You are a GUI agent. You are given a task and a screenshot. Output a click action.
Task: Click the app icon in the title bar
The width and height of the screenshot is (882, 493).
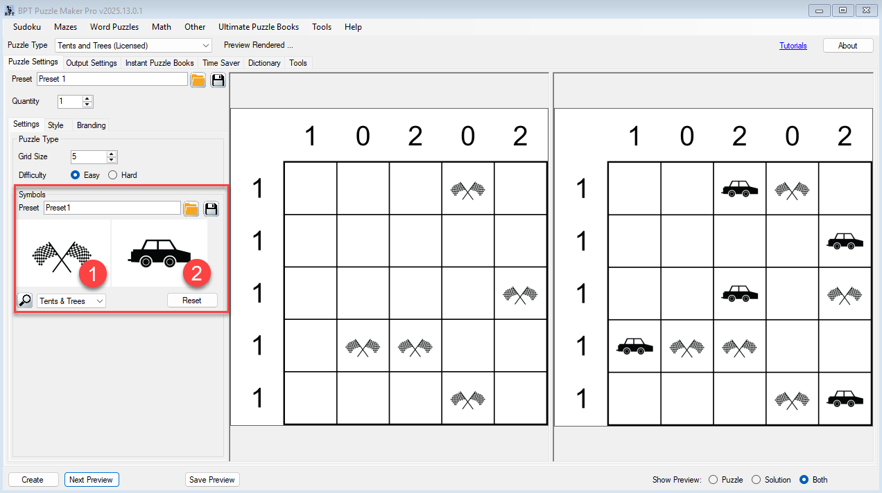[9, 10]
